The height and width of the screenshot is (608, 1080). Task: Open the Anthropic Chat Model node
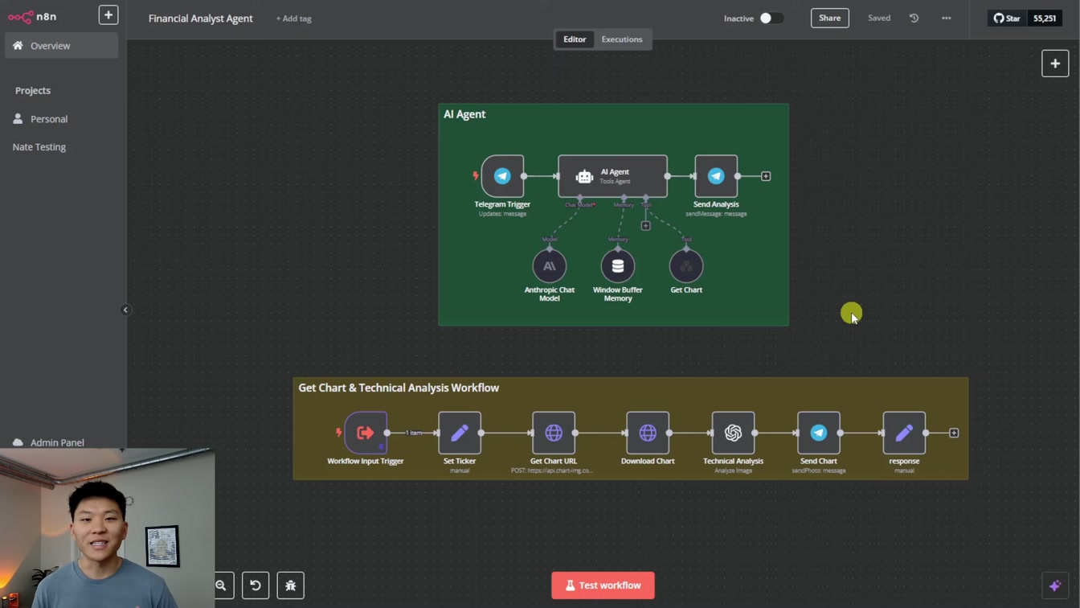pyautogui.click(x=550, y=266)
